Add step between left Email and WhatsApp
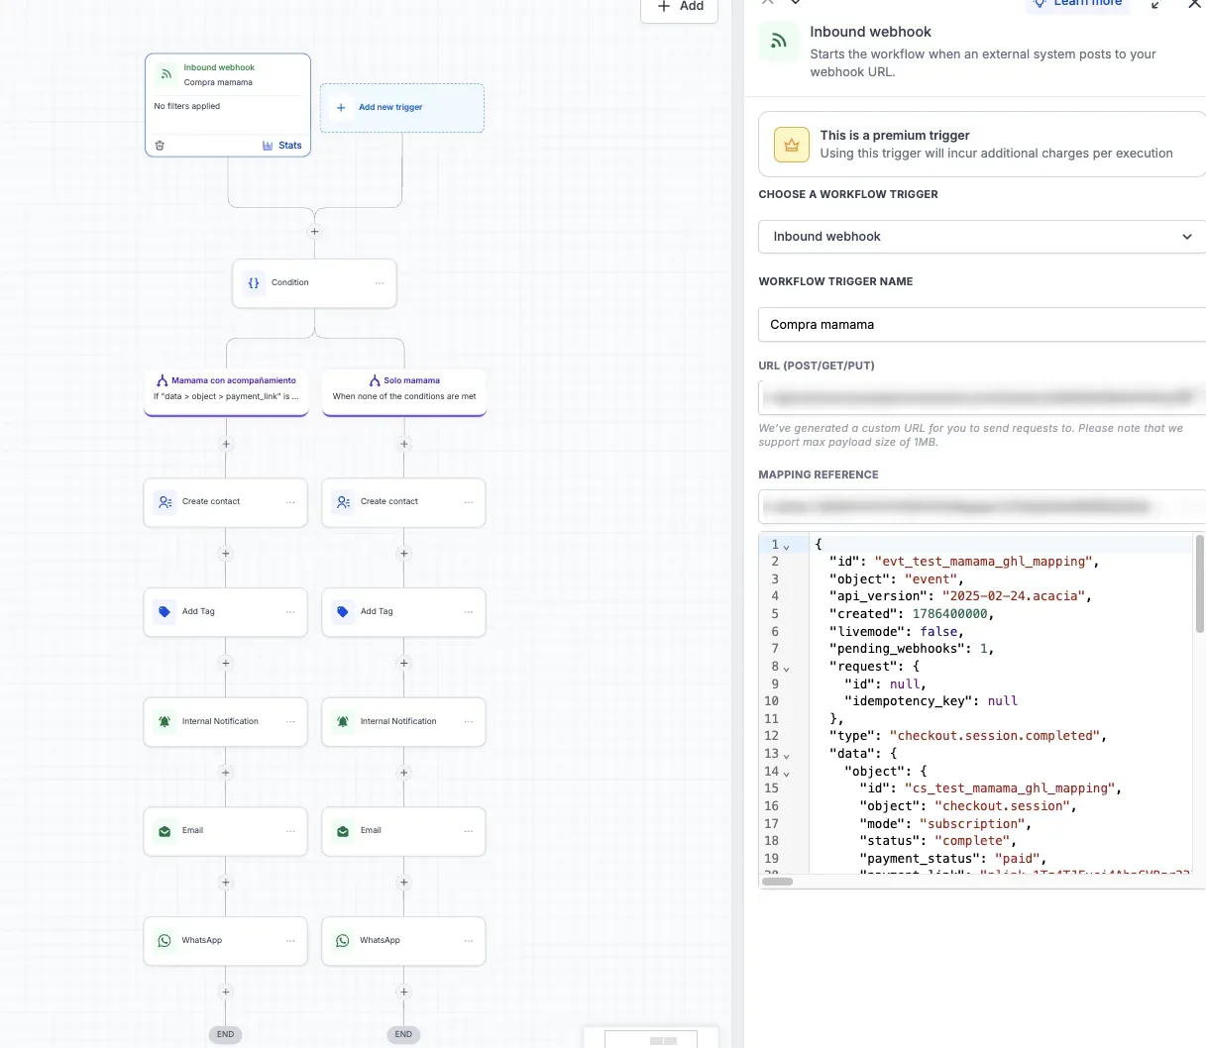This screenshot has width=1206, height=1048. 226,883
